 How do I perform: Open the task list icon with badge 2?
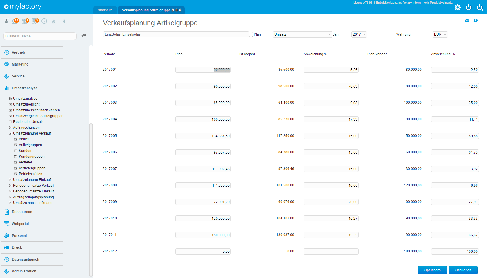point(35,21)
